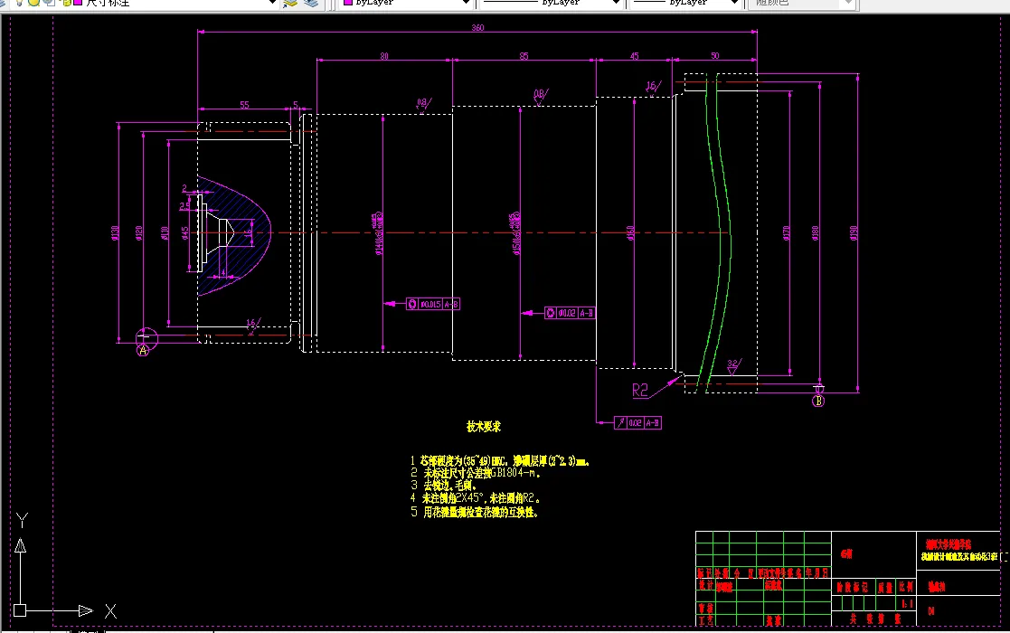Select the 阶段标记 title block cell

(x=852, y=587)
